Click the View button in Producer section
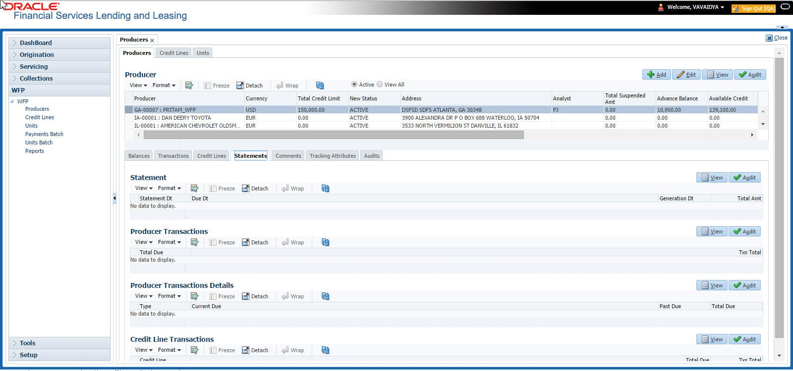This screenshot has width=793, height=371. (x=717, y=75)
